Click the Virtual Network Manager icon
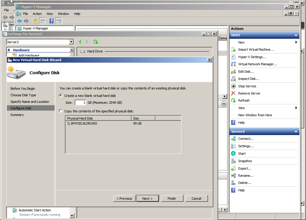The width and height of the screenshot is (306, 220). [233, 64]
